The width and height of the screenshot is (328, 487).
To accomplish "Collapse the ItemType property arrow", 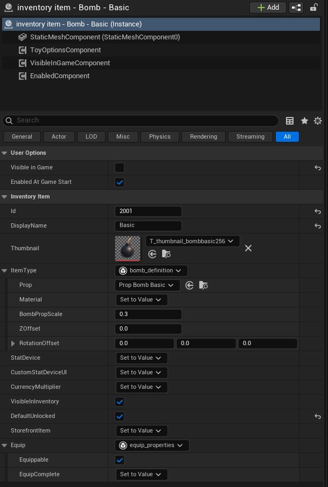I will point(4,271).
